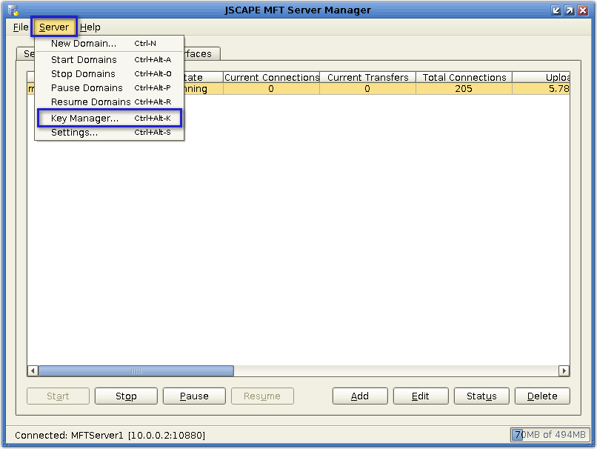
Task: Minimize the JSCAPE MFT Server Manager window
Action: point(556,10)
